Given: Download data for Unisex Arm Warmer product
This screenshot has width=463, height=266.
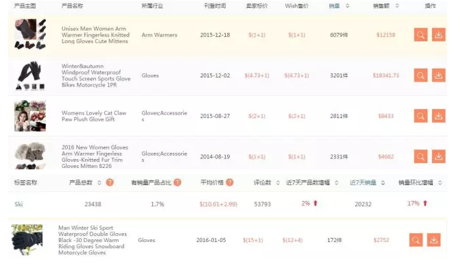Looking at the screenshot, I should pyautogui.click(x=438, y=35).
